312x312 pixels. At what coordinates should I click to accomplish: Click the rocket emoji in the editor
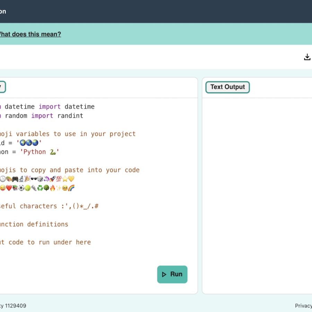tap(52, 179)
